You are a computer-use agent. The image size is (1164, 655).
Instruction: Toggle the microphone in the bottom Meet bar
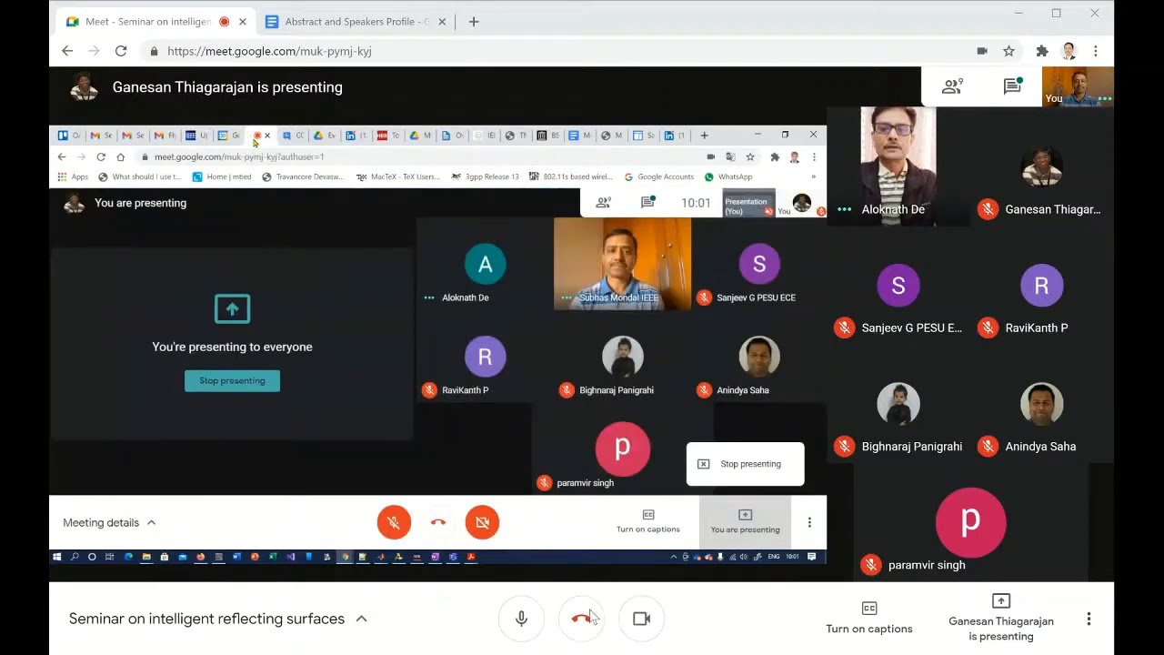click(x=521, y=619)
